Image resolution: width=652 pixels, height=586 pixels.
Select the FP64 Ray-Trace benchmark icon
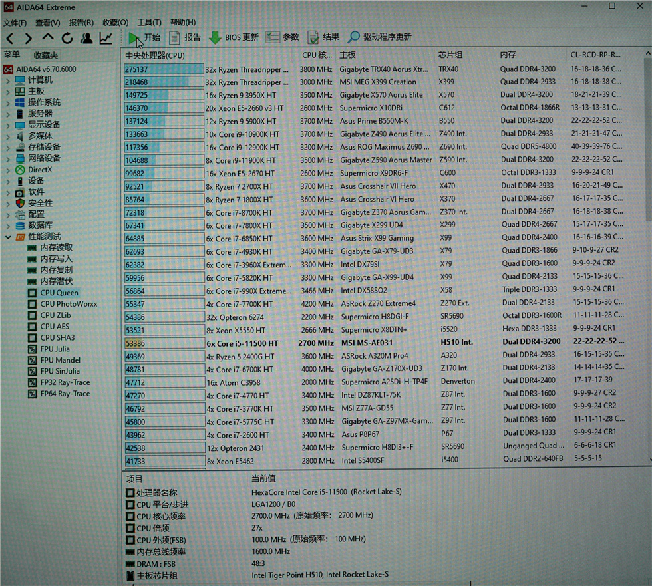click(x=32, y=394)
